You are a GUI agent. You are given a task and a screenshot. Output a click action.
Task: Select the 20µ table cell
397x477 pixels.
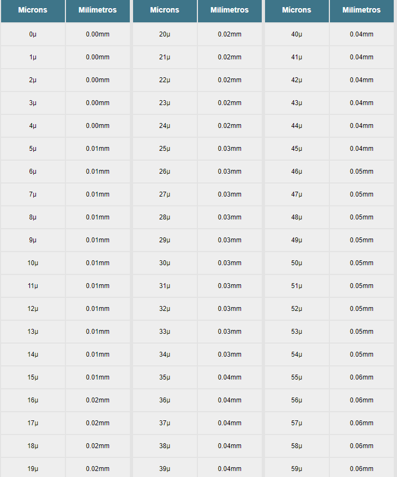pyautogui.click(x=165, y=34)
